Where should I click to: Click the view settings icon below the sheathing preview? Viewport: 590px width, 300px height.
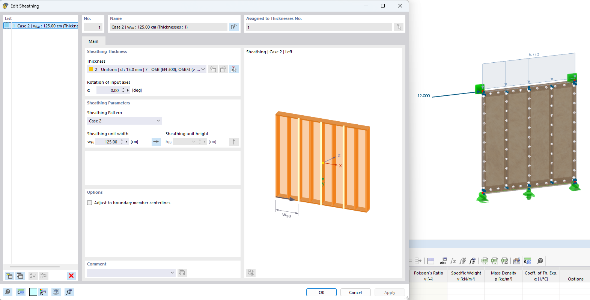[251, 273]
